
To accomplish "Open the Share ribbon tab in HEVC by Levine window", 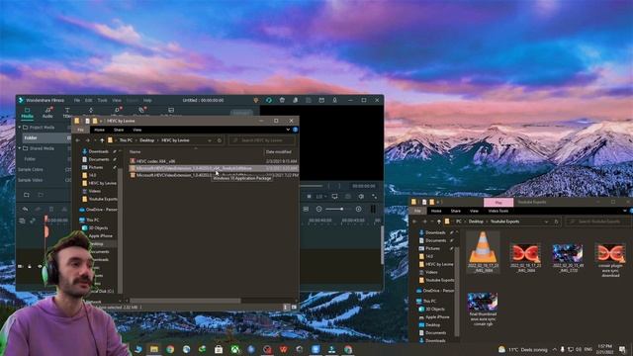I will [x=119, y=130].
